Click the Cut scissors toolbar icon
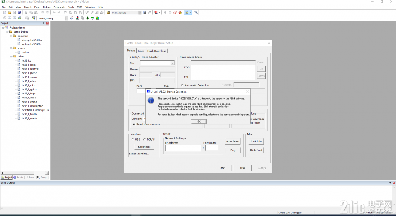This screenshot has height=216, width=396. click(x=26, y=12)
